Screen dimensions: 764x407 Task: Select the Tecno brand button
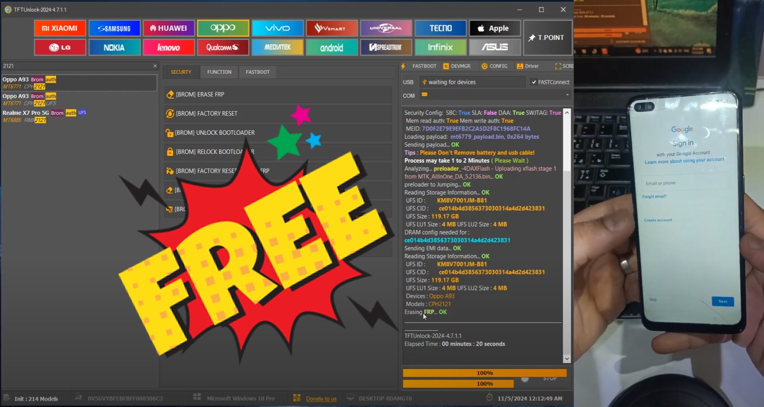coord(440,28)
